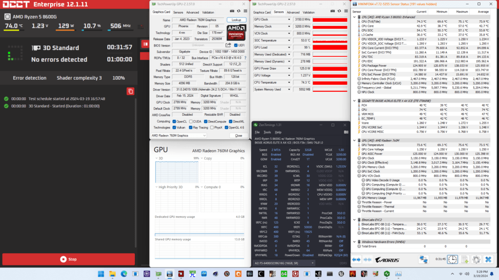The height and width of the screenshot is (280, 499).
Task: Click the OCCT 129 W orange power bar
Action: pyautogui.click(x=66, y=31)
